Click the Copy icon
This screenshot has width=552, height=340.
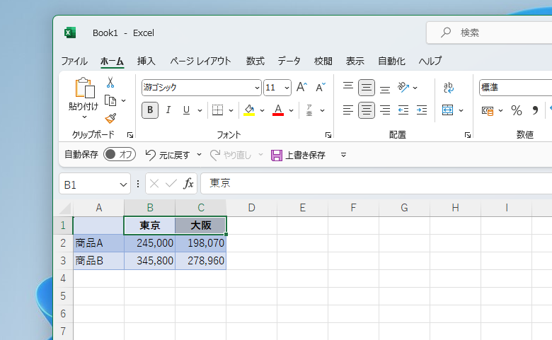pos(110,100)
